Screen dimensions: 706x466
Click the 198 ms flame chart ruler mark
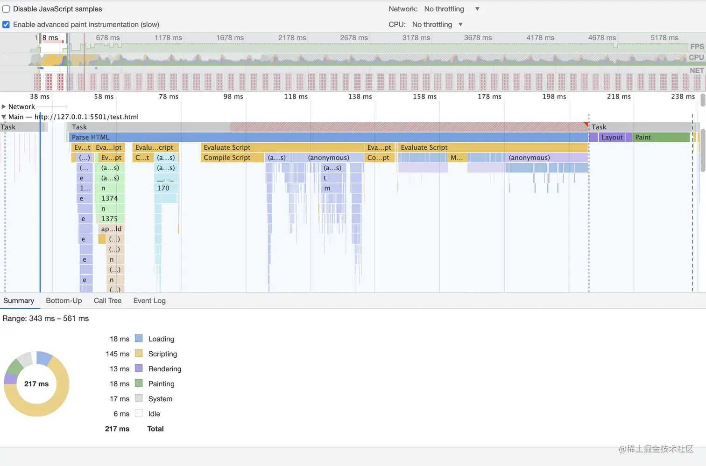pyautogui.click(x=554, y=97)
